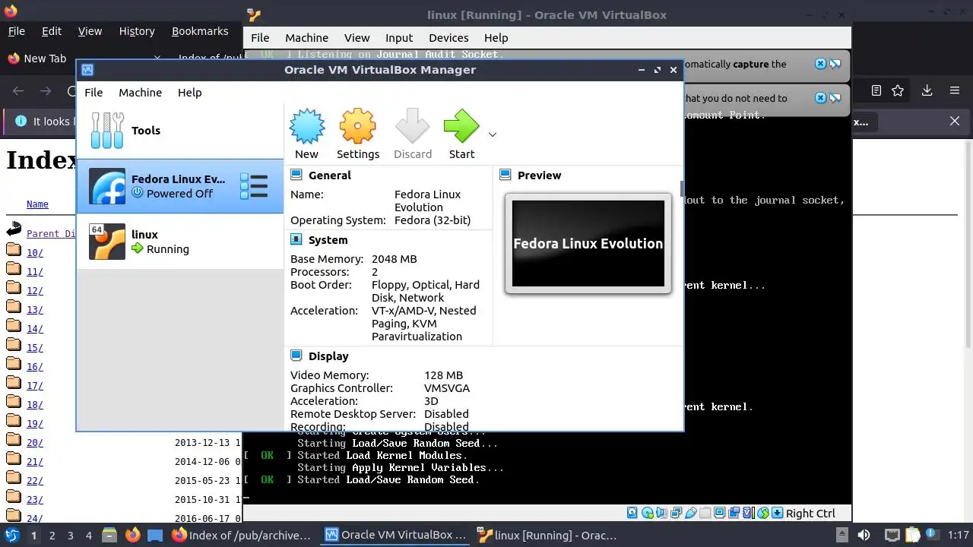Open the 10/ directory link
973x547 pixels.
point(35,253)
